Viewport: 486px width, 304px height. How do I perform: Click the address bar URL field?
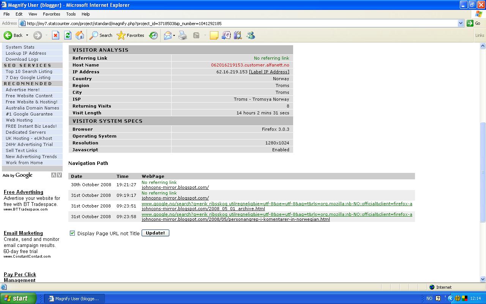241,23
